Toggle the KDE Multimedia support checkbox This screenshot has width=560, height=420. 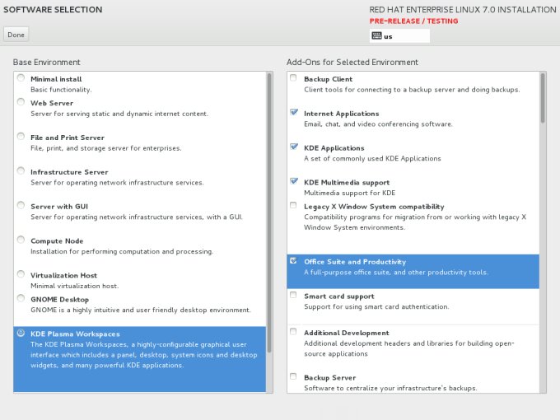(x=293, y=181)
